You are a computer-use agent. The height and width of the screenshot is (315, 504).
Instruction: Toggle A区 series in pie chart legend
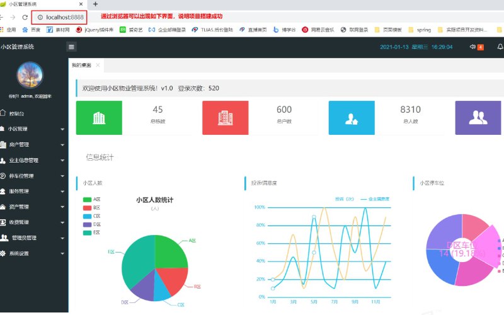tap(92, 200)
